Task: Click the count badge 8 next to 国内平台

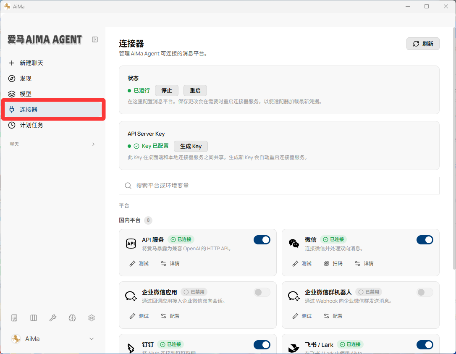Action: 148,220
